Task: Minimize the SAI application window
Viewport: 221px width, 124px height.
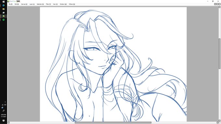Action: pyautogui.click(x=208, y=1)
